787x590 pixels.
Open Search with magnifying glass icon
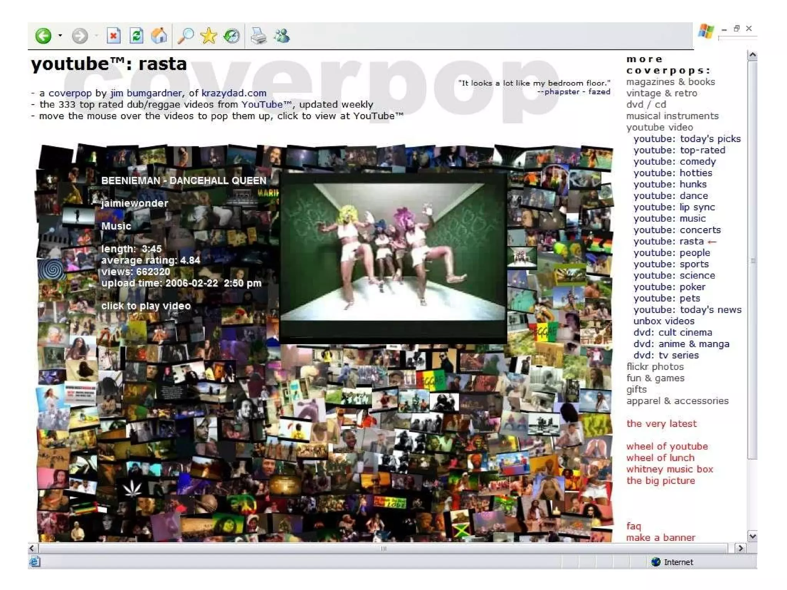coord(186,36)
